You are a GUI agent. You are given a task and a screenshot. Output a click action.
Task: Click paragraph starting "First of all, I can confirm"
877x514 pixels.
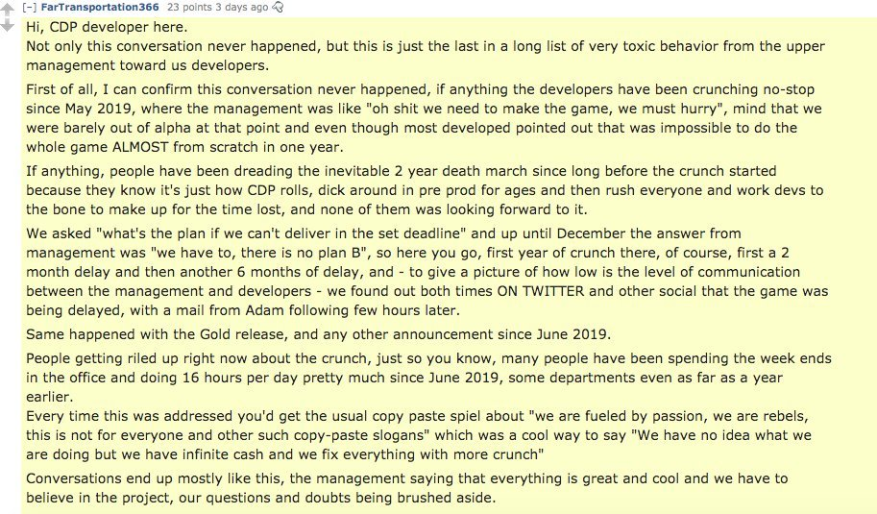coord(424,118)
